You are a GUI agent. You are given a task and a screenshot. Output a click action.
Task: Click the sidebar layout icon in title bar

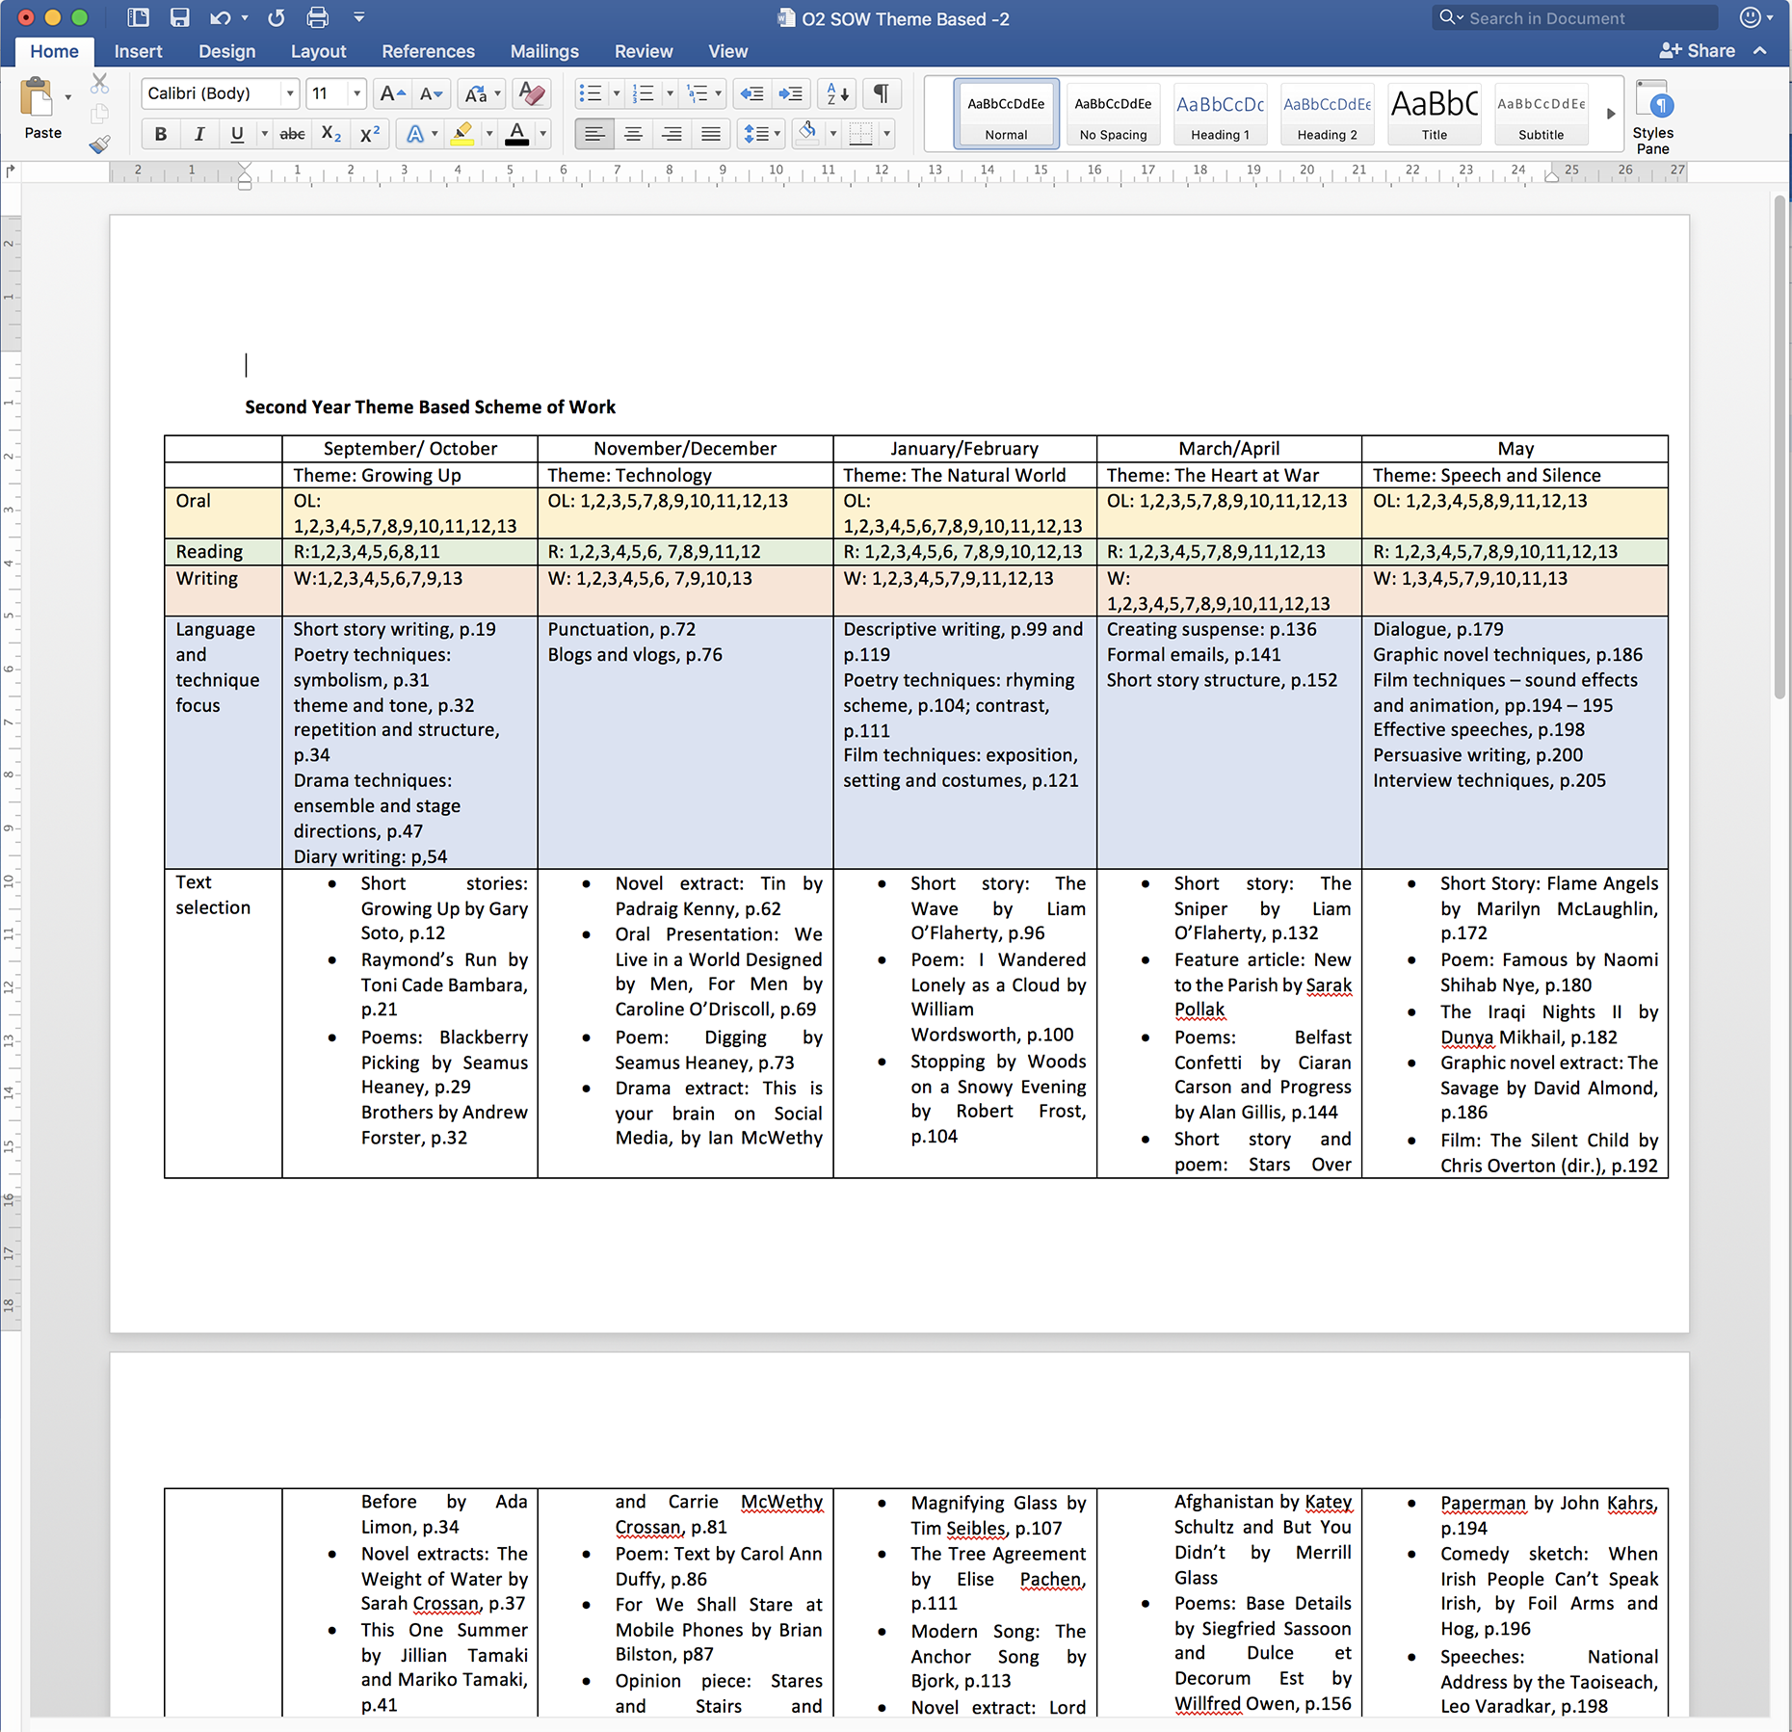pos(139,17)
